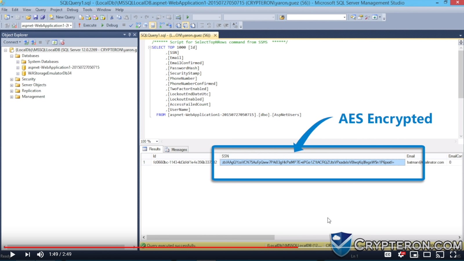Viewport: 464px width, 261px height.
Task: Switch to the Messages tab
Action: click(x=176, y=149)
